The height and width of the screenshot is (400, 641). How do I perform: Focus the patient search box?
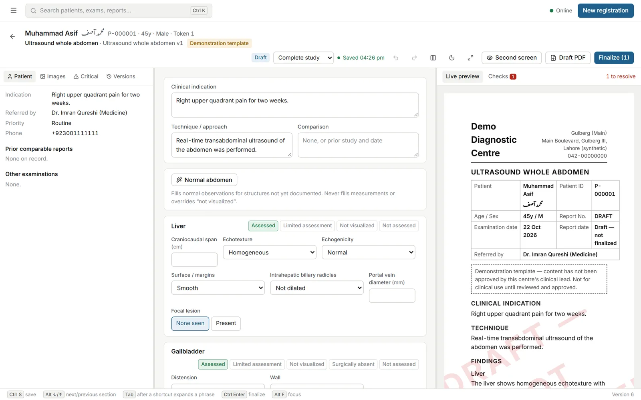coord(119,11)
